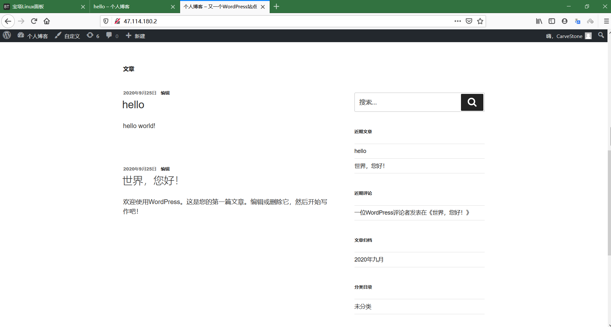Viewport: 611px width, 327px height.
Task: Open comments via the speech bubble icon
Action: [109, 35]
